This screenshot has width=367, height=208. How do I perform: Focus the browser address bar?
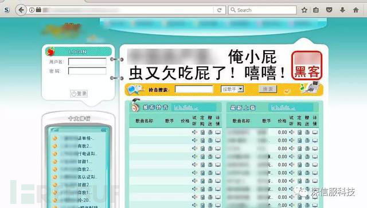tap(126, 10)
